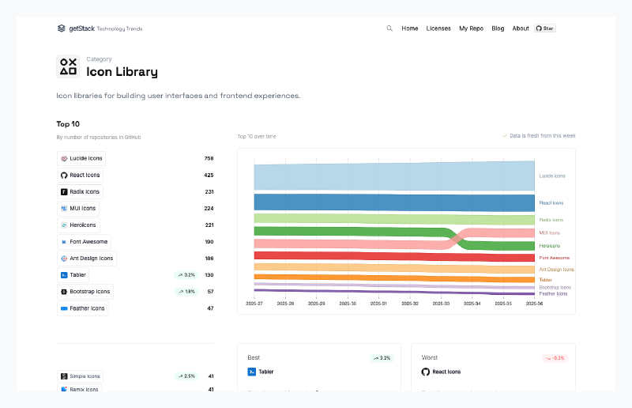The image size is (632, 408).
Task: Select the React Icons list entry
Action: 81,175
